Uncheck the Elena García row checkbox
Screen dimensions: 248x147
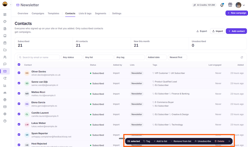point(19,104)
